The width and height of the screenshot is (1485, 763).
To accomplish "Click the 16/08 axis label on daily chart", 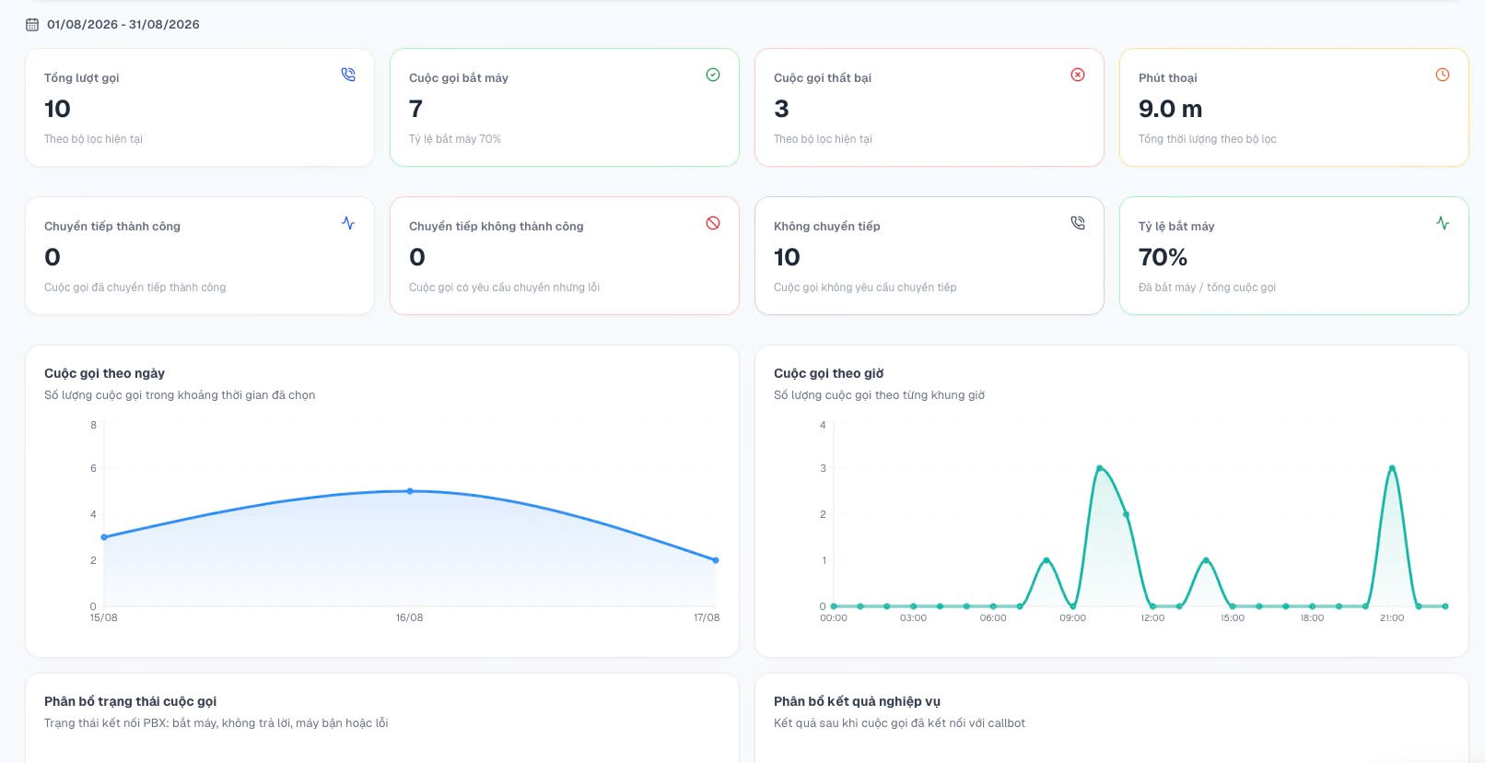I will [410, 617].
